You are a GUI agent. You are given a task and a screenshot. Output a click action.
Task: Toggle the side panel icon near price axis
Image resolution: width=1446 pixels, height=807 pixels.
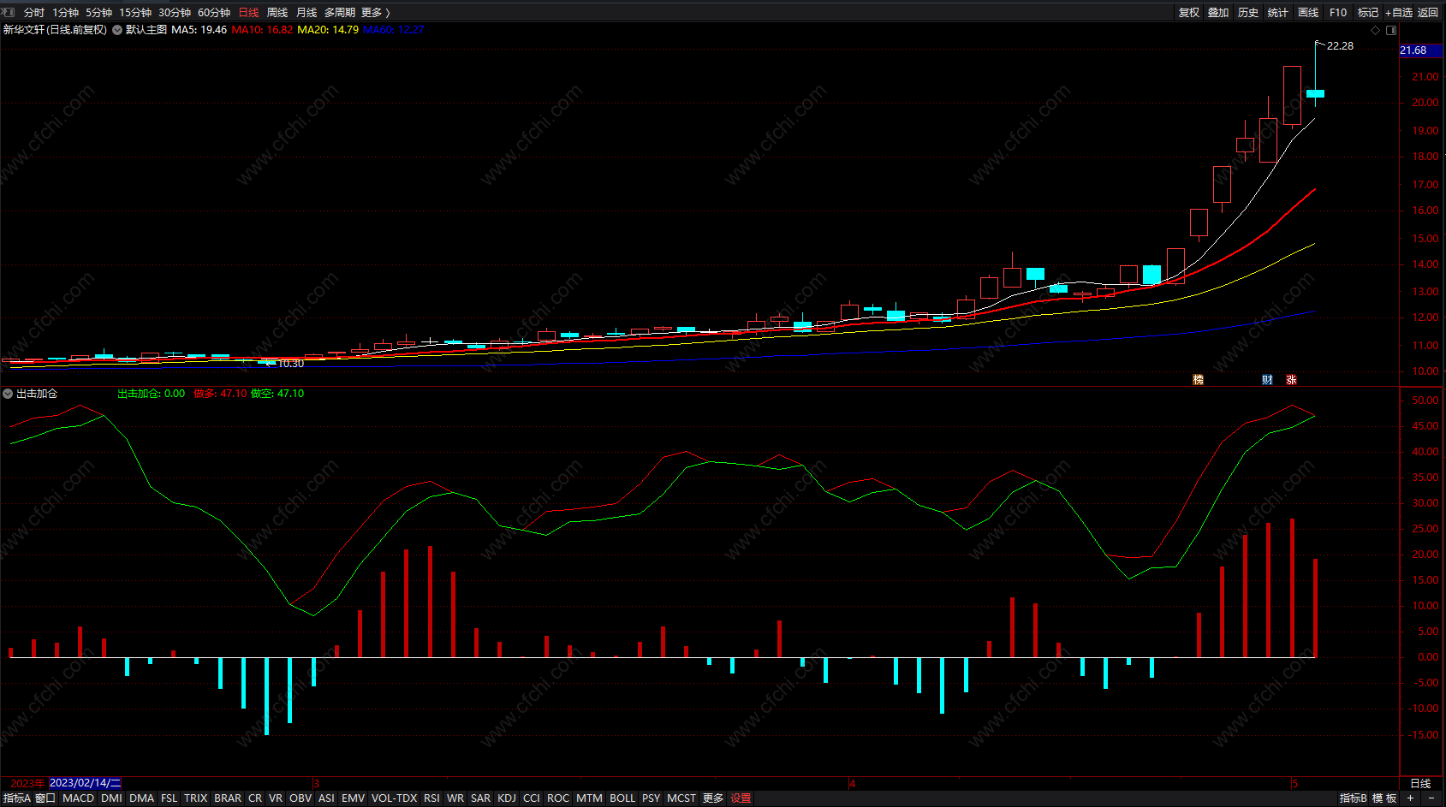point(1391,30)
